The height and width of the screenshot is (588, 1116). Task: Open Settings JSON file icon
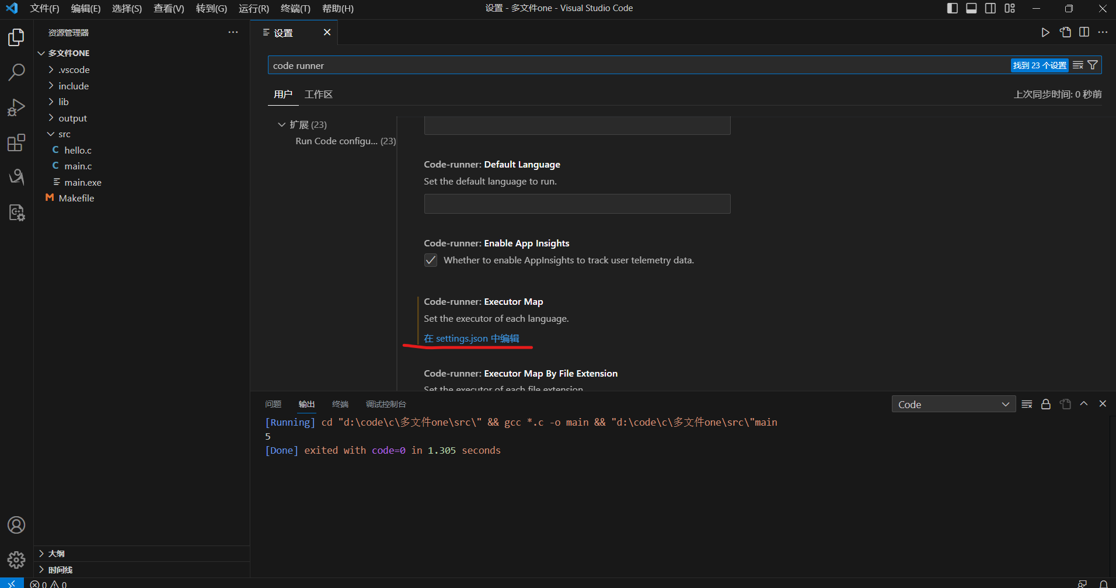pyautogui.click(x=1065, y=33)
